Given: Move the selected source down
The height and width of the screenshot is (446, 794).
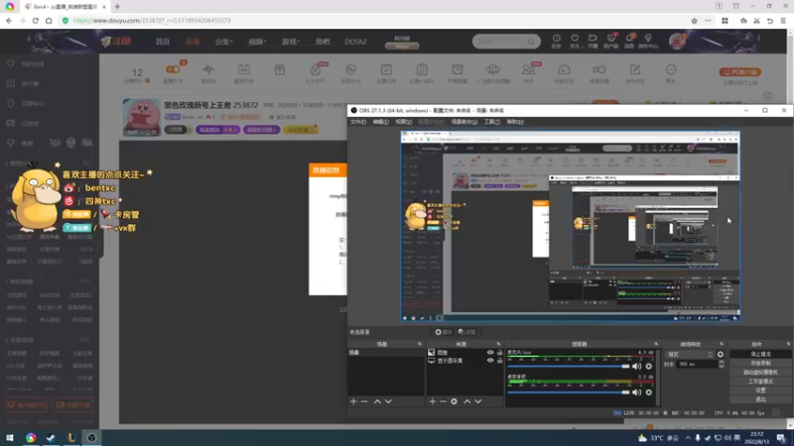Looking at the screenshot, I should click(478, 401).
